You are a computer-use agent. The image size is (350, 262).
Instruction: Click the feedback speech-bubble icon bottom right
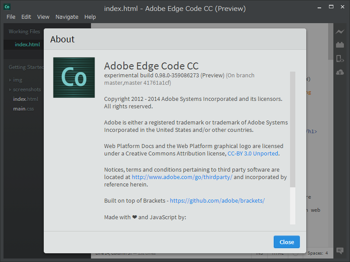click(x=340, y=251)
